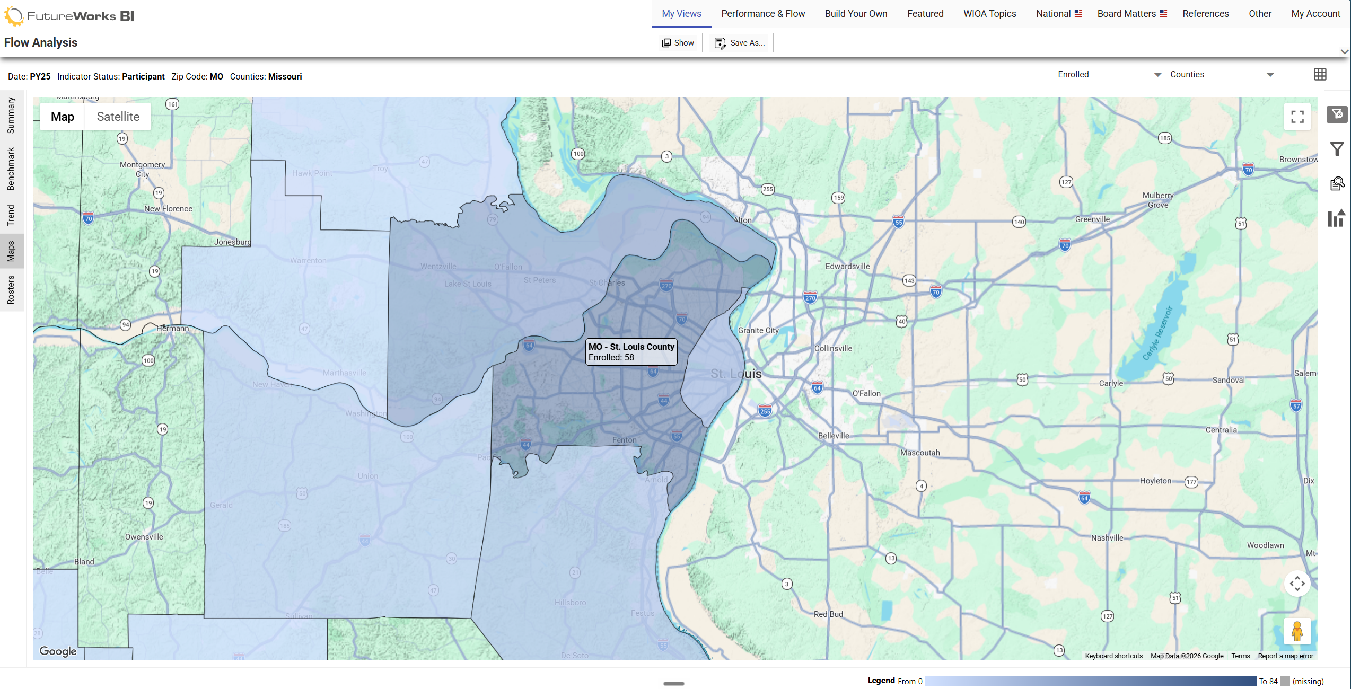
Task: Click the Google logo on map
Action: coord(58,651)
